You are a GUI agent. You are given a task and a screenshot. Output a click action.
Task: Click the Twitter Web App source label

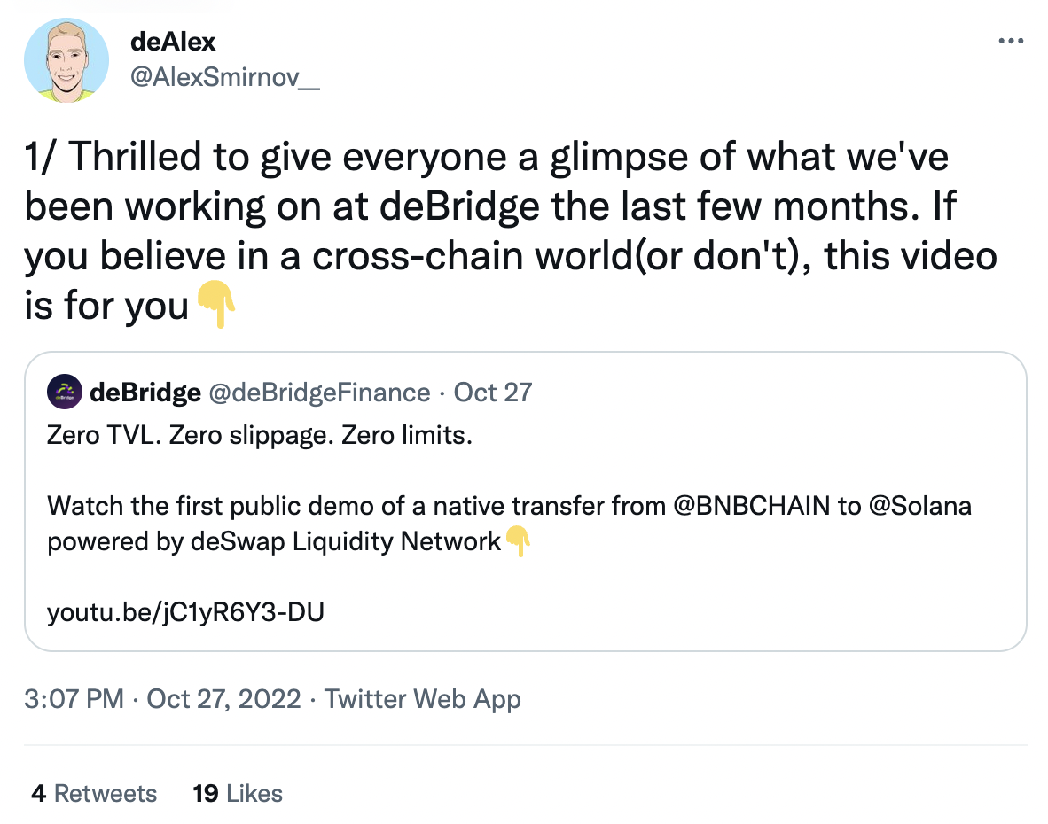click(422, 699)
